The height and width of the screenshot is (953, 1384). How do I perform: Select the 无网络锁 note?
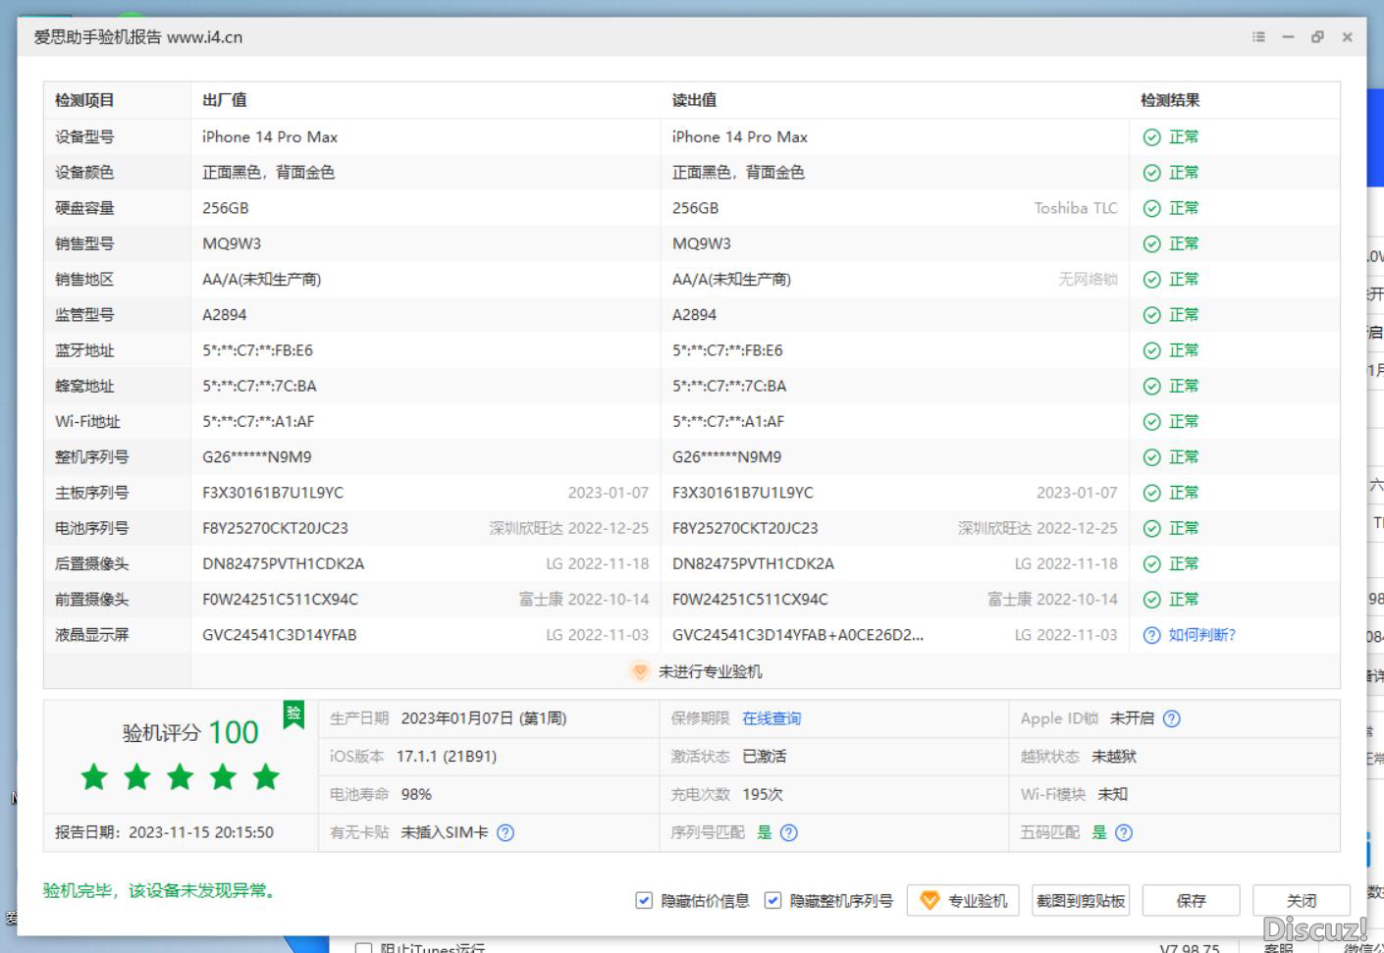pos(1088,280)
